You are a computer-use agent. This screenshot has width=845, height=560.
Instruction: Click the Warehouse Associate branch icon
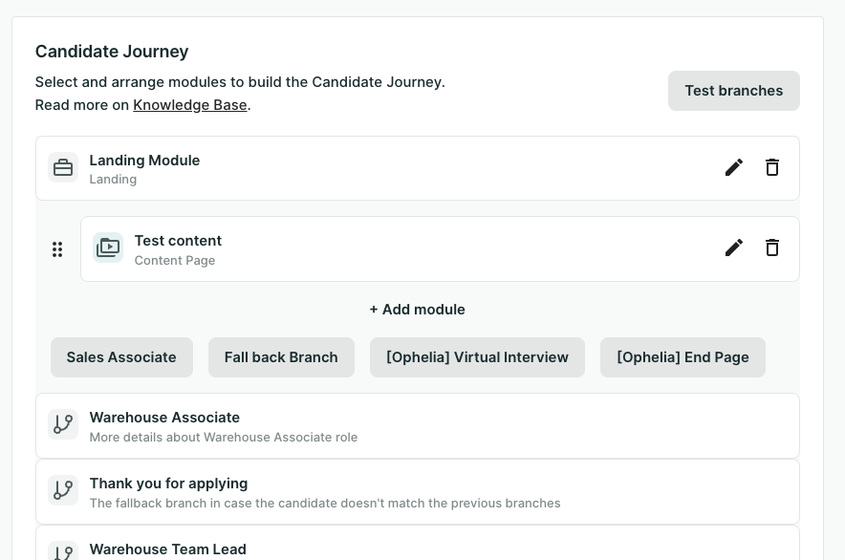point(63,424)
